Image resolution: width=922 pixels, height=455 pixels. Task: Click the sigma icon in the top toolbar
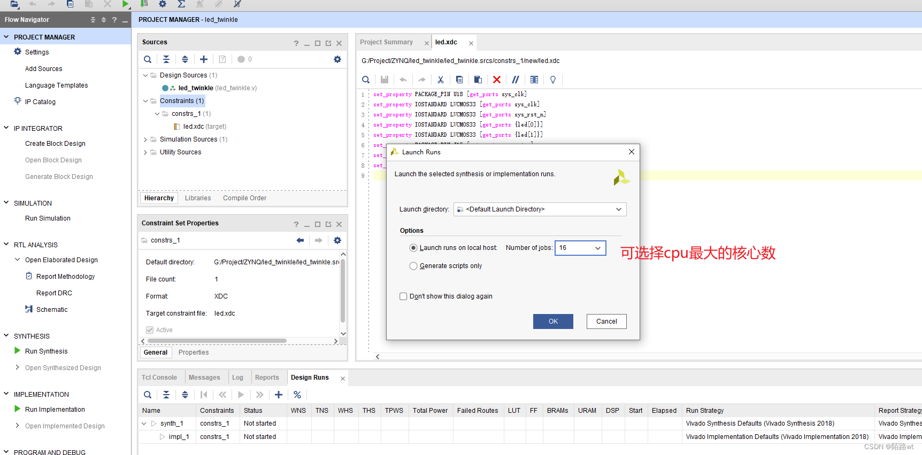181,4
